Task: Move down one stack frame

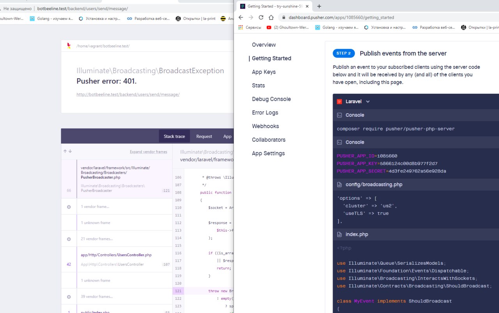Action: point(70,151)
